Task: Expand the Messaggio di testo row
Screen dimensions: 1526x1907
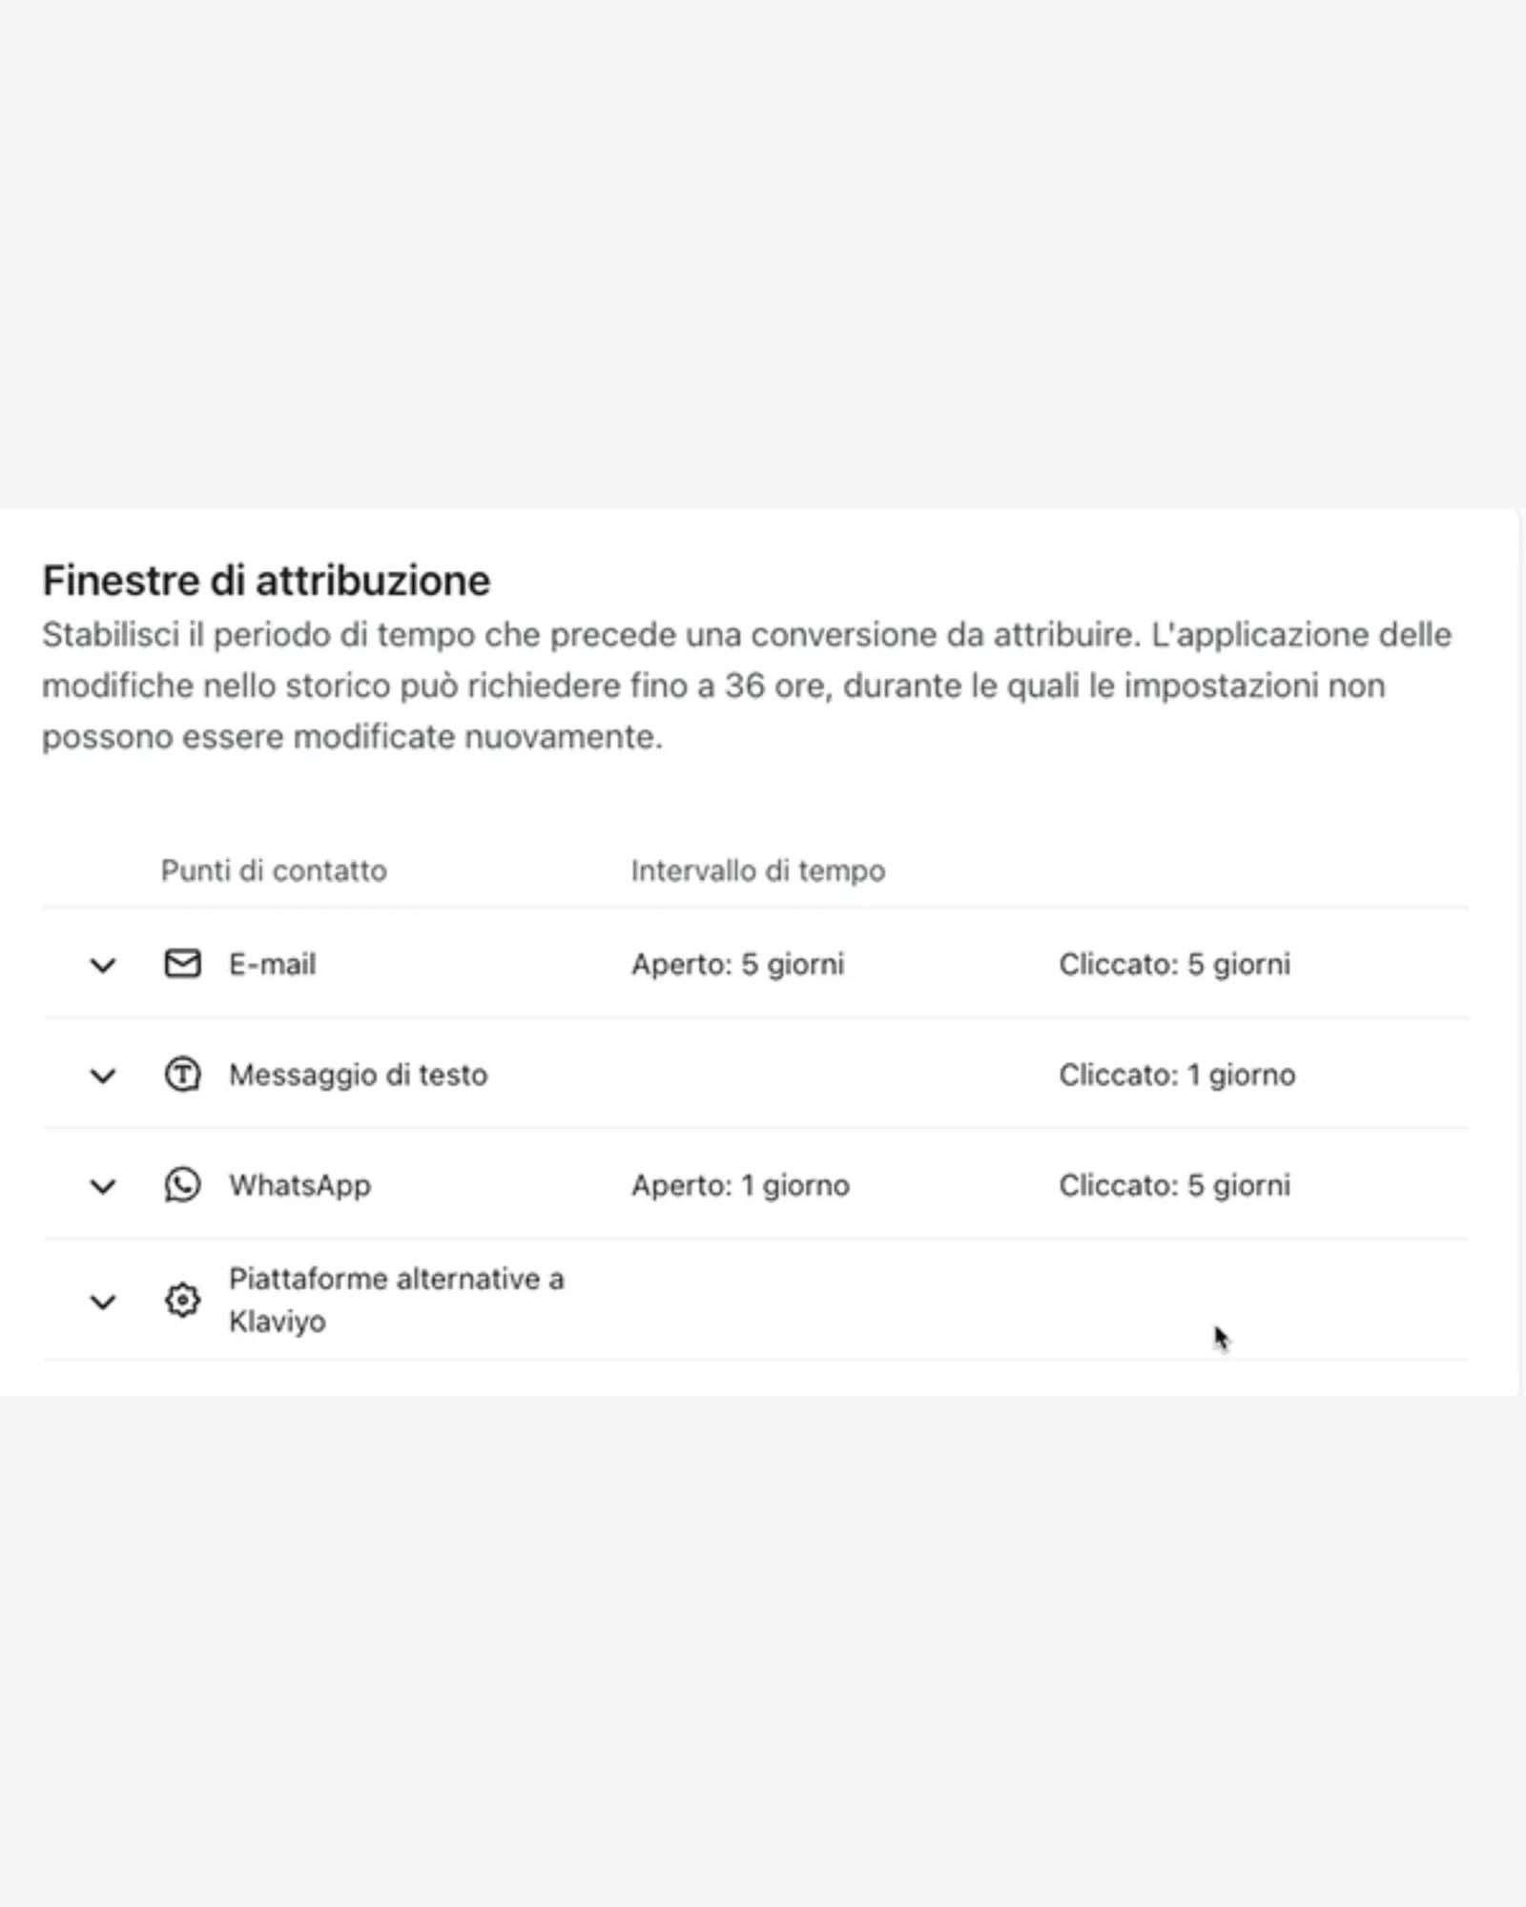Action: (103, 1075)
